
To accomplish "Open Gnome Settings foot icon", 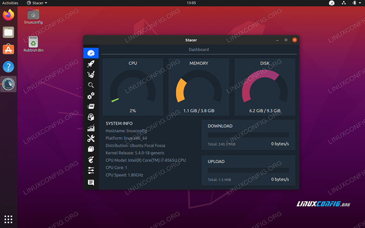I will 91,160.
